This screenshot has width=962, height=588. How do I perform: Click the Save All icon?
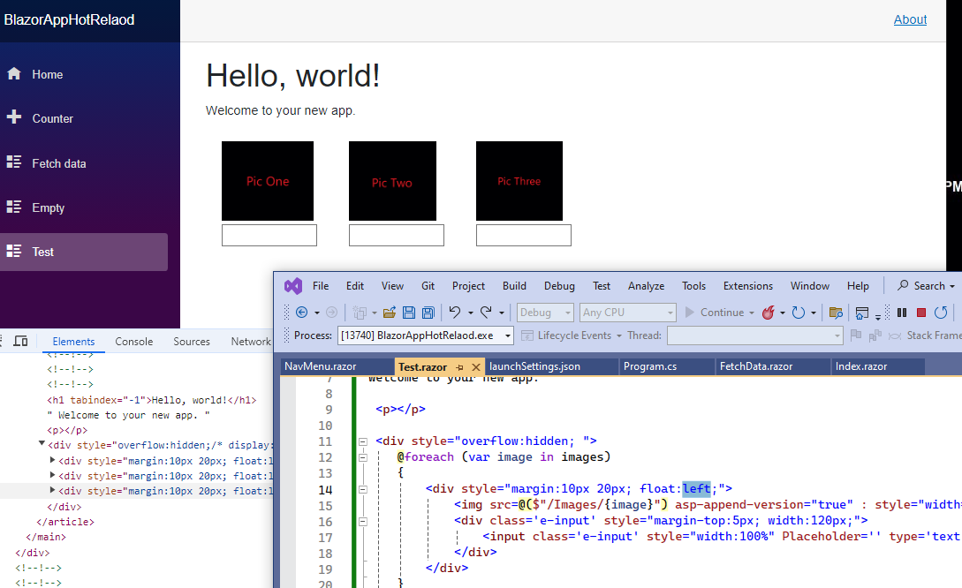point(428,313)
